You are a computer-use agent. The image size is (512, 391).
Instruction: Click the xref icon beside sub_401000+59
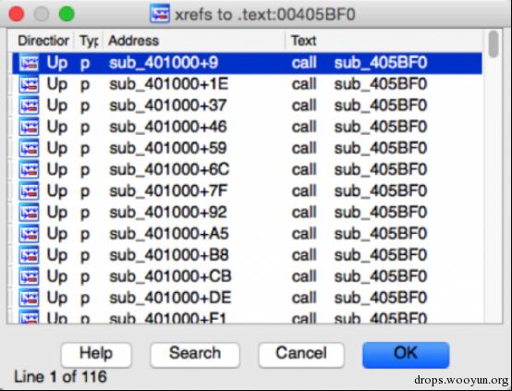click(x=29, y=149)
